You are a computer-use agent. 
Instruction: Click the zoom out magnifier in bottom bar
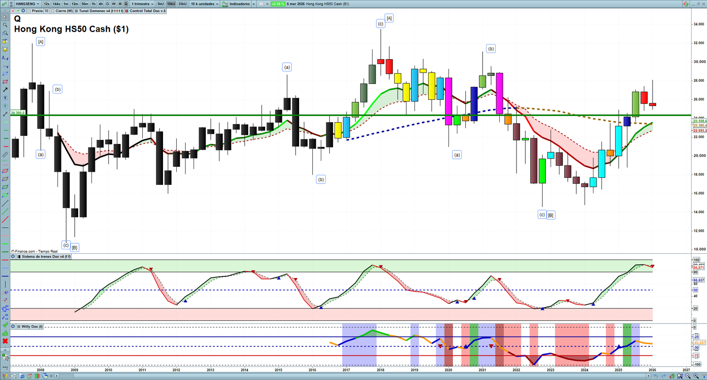tap(688, 376)
